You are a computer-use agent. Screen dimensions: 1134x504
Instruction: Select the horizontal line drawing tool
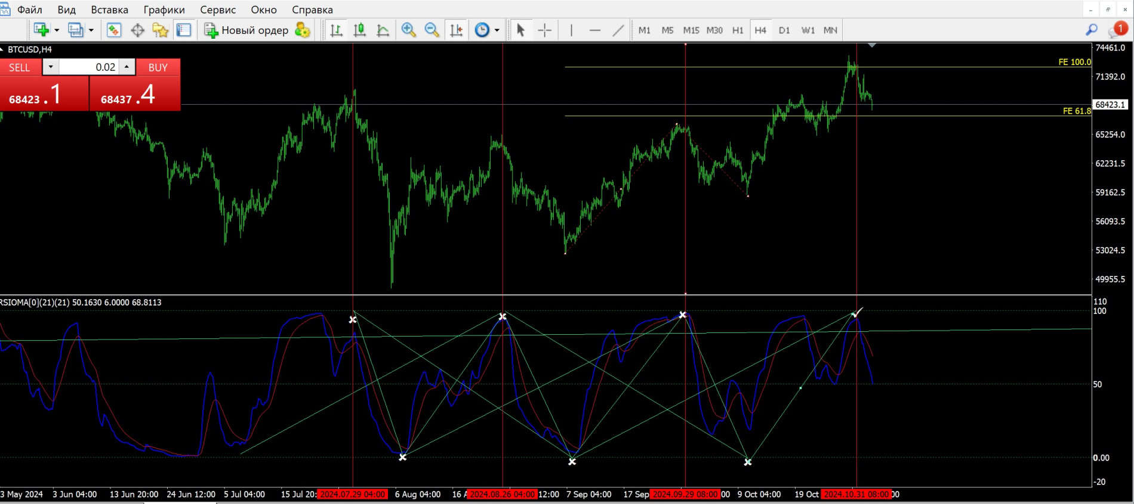594,30
